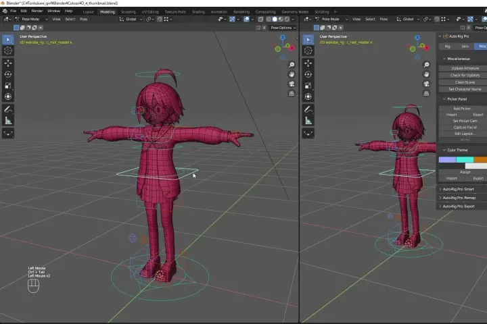Toggle overlays in left viewport header
The height and width of the screenshot is (324, 487).
point(246,19)
